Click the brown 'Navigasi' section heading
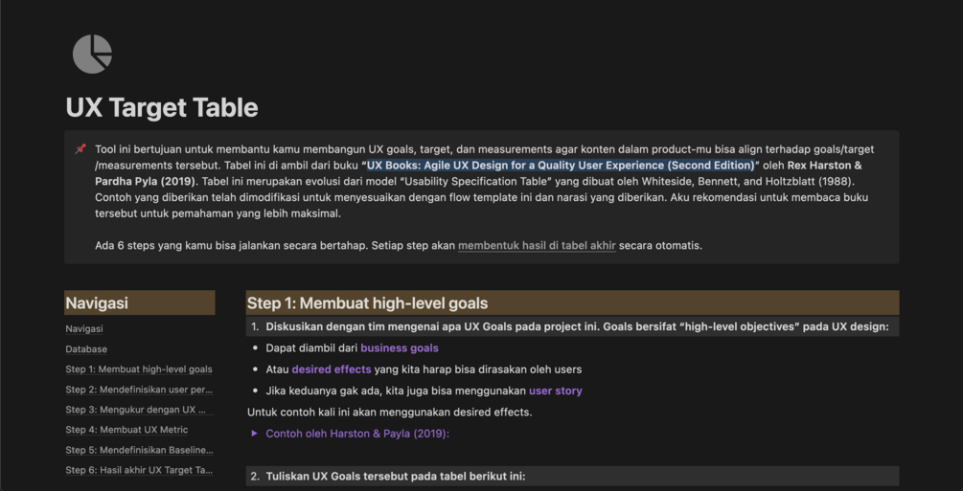This screenshot has width=963, height=491. pyautogui.click(x=97, y=303)
